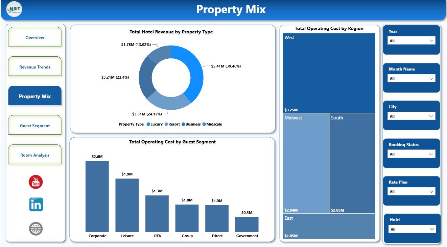Click the Group bar in cost chart
Screen dimensions: 447x247
(187, 218)
